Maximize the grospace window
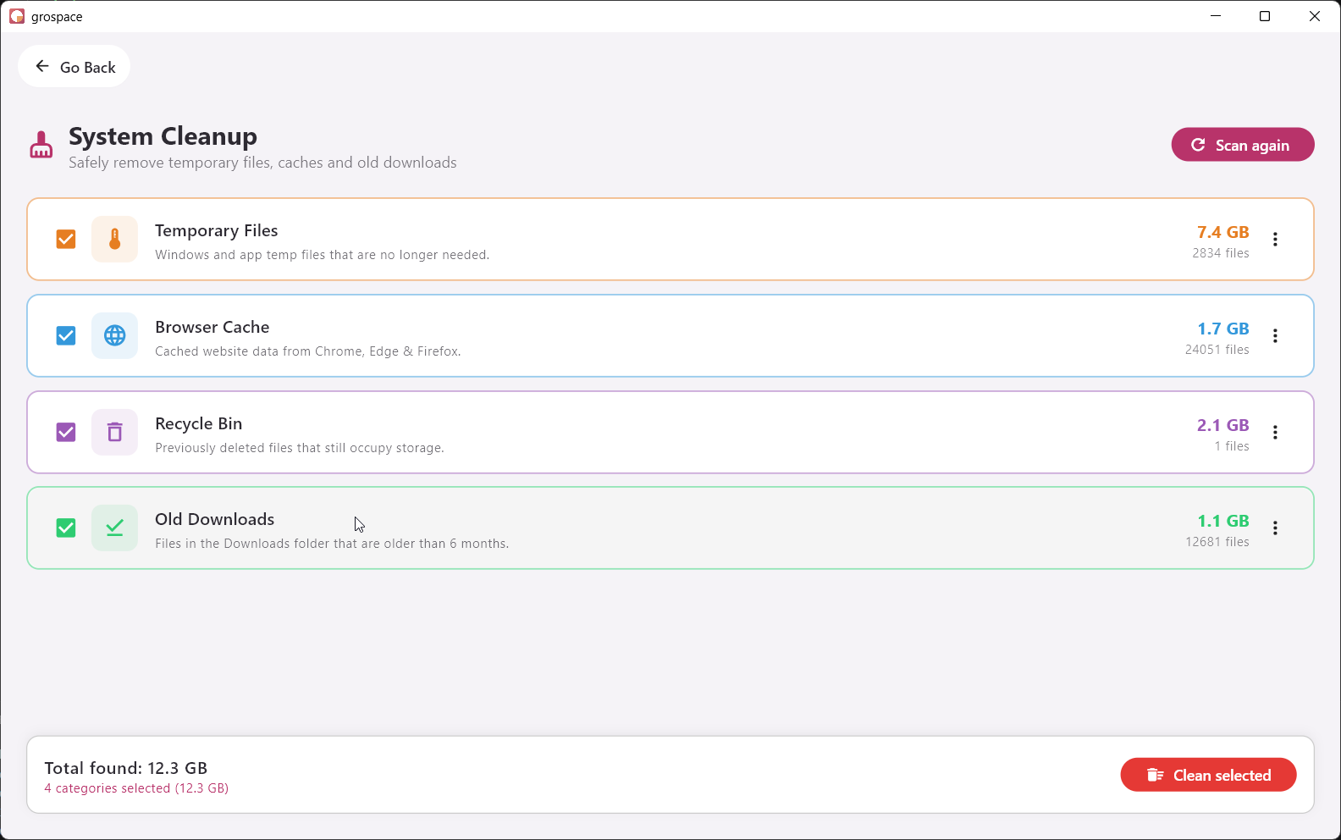Screen dimensions: 1341x840 coord(1265,16)
